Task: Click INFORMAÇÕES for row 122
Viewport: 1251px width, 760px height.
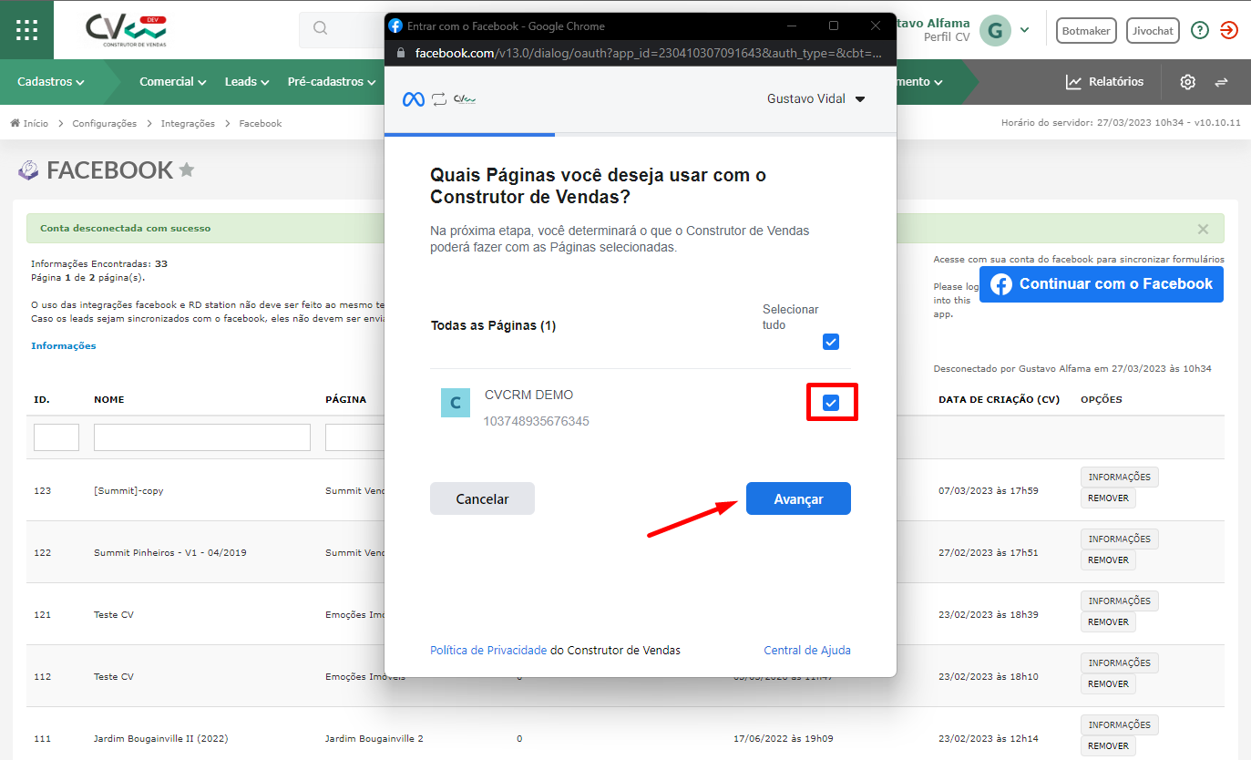Action: pyautogui.click(x=1120, y=539)
